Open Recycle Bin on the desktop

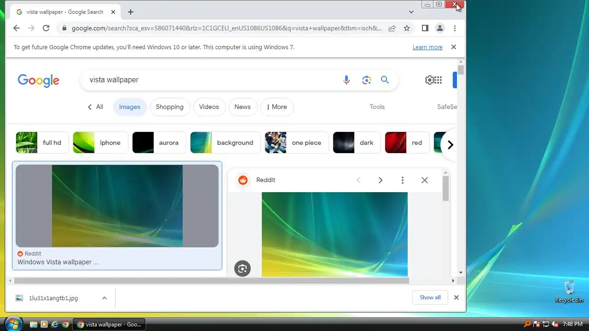(x=569, y=291)
